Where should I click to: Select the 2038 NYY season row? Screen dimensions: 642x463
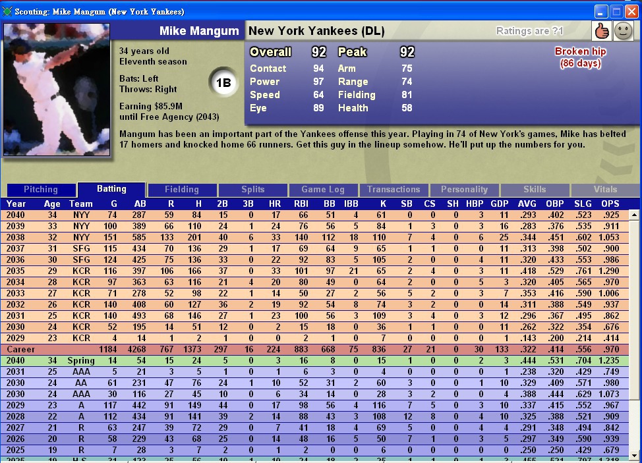coord(314,237)
